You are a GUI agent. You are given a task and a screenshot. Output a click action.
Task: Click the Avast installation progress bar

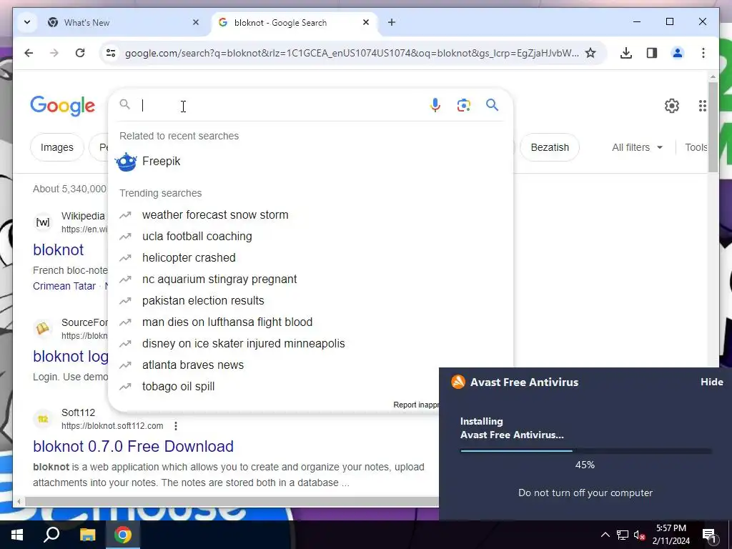tap(585, 451)
